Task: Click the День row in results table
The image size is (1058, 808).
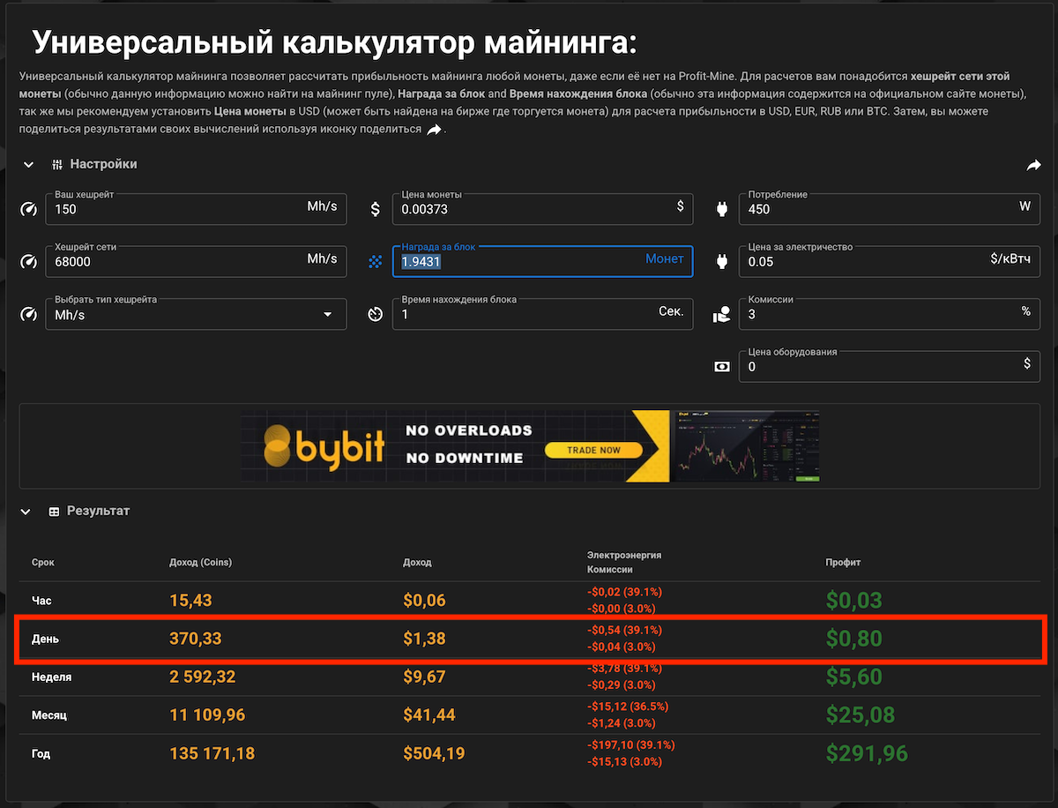Action: (529, 639)
